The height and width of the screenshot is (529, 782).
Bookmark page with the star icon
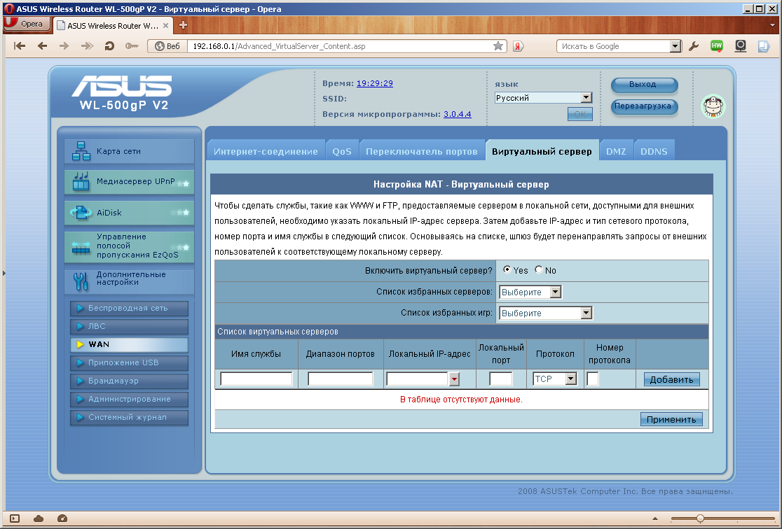[498, 46]
